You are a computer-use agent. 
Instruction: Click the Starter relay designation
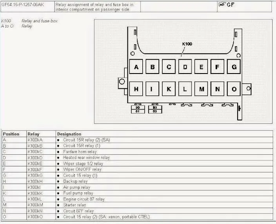[x=74, y=205]
